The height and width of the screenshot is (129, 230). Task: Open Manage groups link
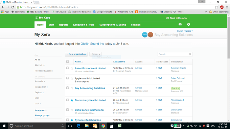[x=42, y=115]
